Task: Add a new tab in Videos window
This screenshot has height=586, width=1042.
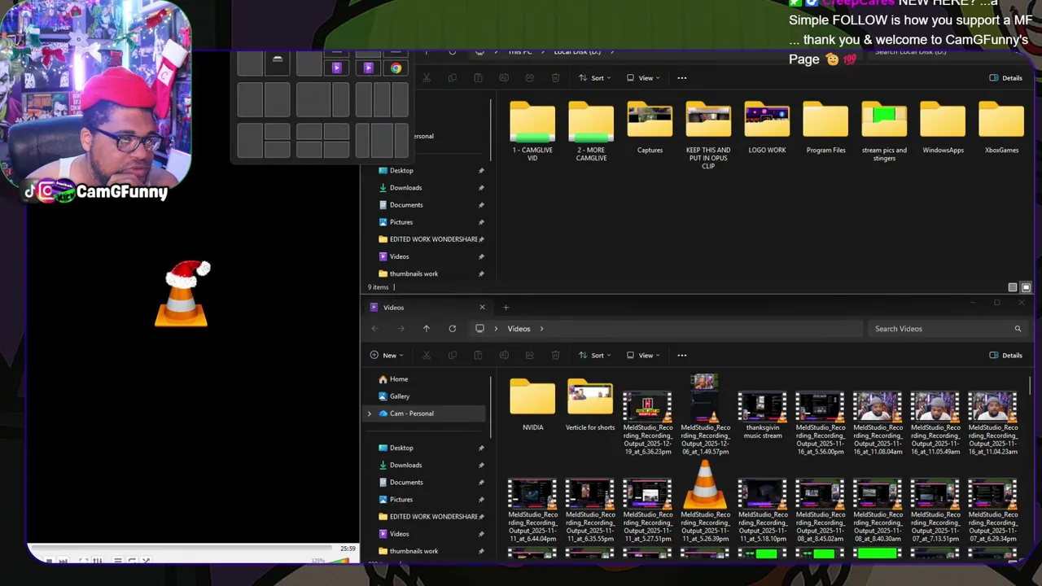Action: pyautogui.click(x=506, y=308)
